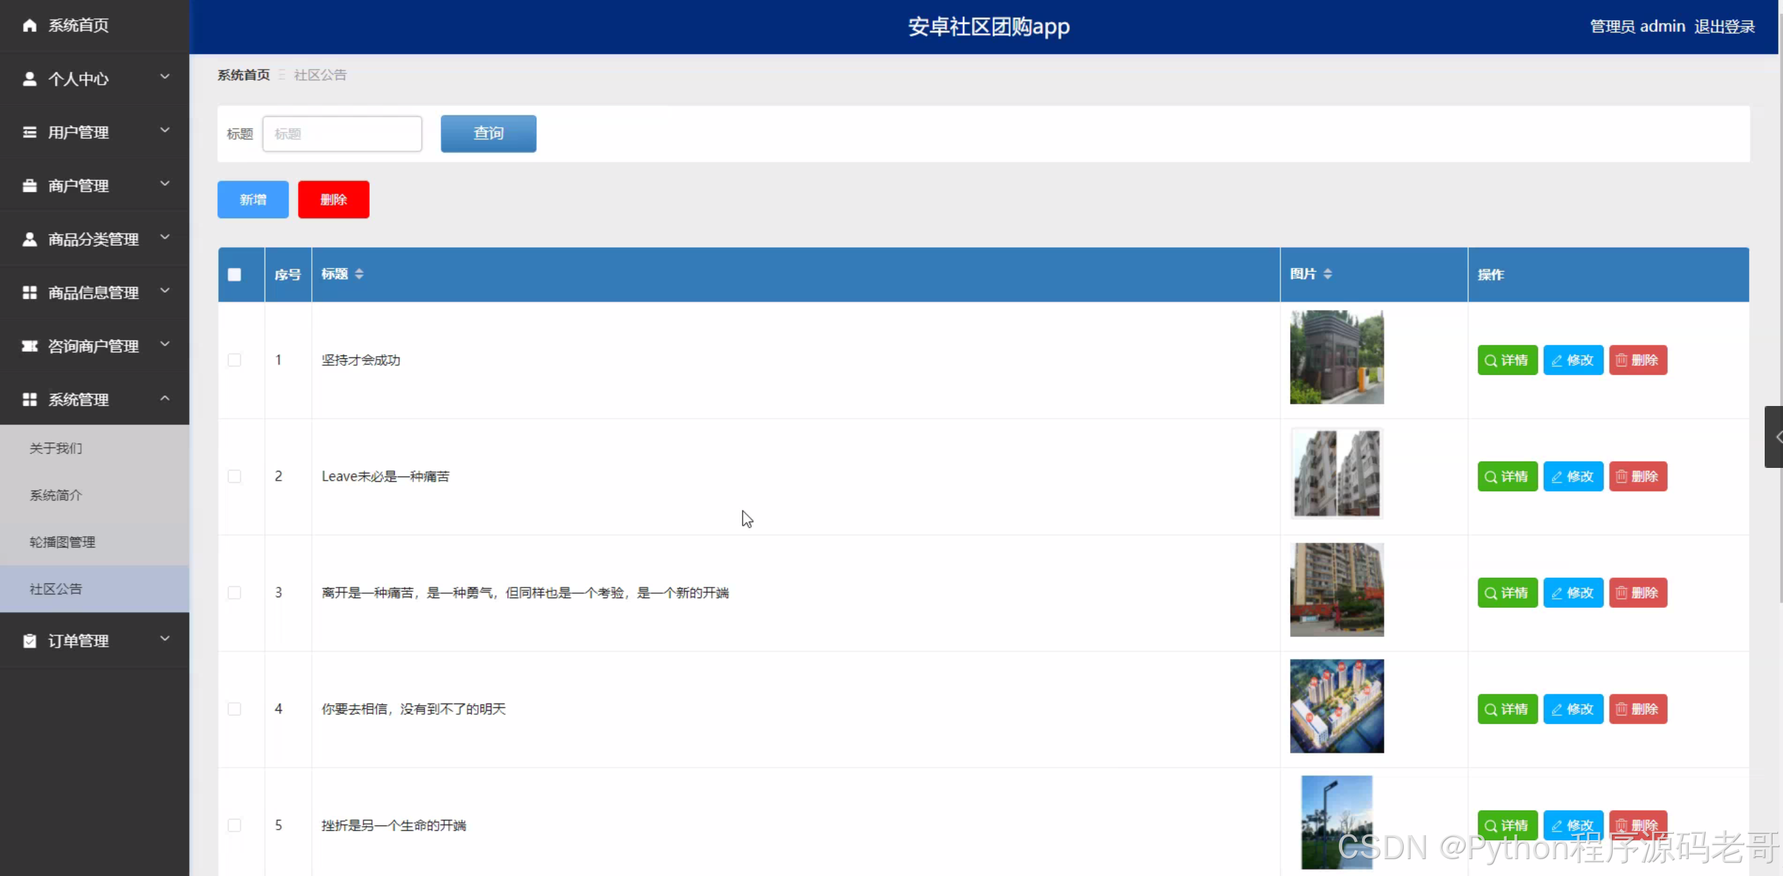Click the person icon next to 个人中心
The width and height of the screenshot is (1783, 876).
point(30,79)
